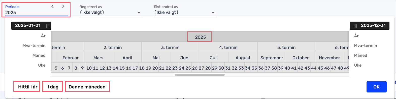Click the horizontal timeline scrollbar
The height and width of the screenshot is (99, 396).
[x=200, y=75]
